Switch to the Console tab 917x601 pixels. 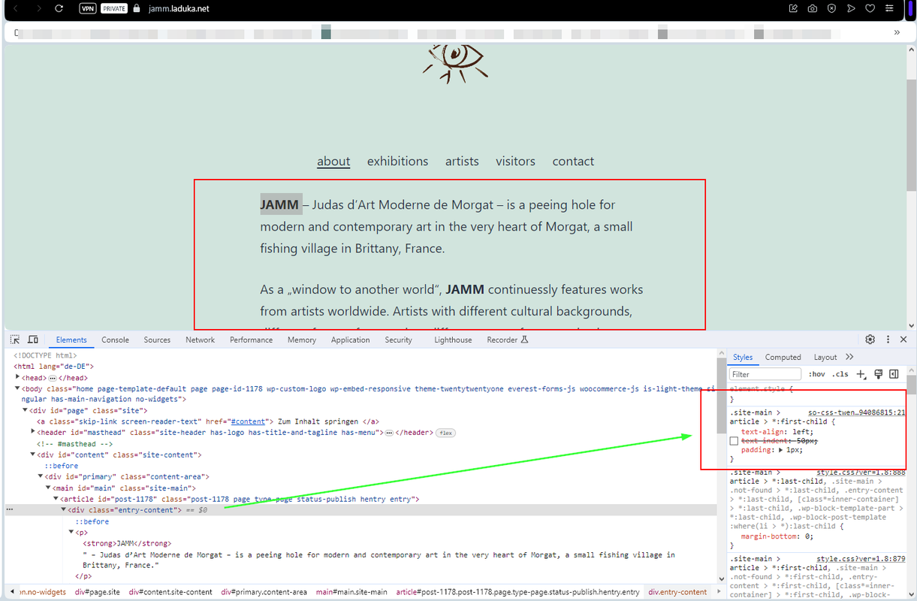tap(115, 340)
